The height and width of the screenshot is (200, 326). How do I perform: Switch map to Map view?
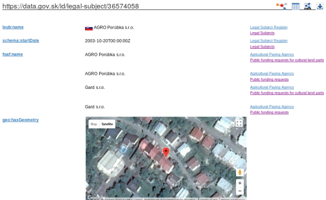tap(94, 124)
